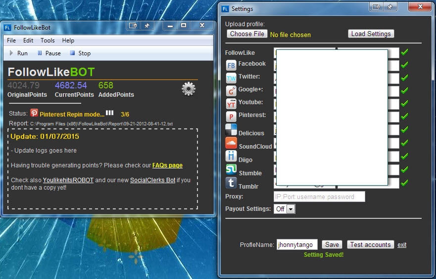Click the 'Setting Saved!' message
The height and width of the screenshot is (279, 436).
pos(323,255)
